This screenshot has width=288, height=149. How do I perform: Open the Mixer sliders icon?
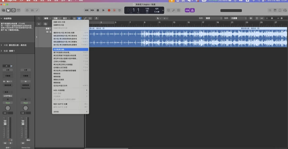pos(32,10)
